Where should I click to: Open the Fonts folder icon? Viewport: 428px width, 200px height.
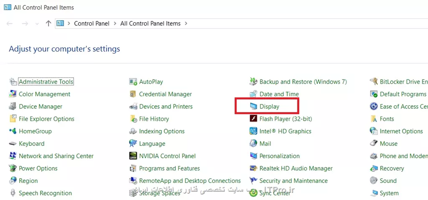pyautogui.click(x=374, y=119)
